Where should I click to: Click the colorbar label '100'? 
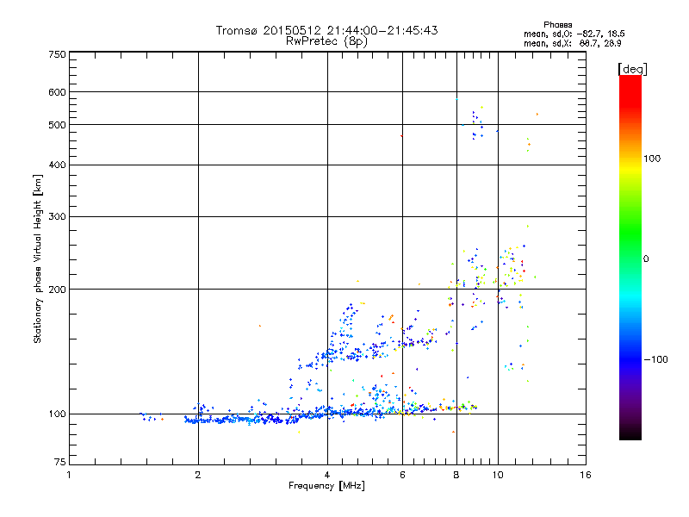click(x=652, y=159)
